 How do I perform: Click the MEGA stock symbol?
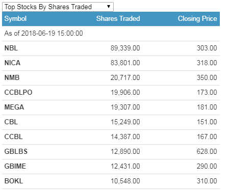coord(14,107)
